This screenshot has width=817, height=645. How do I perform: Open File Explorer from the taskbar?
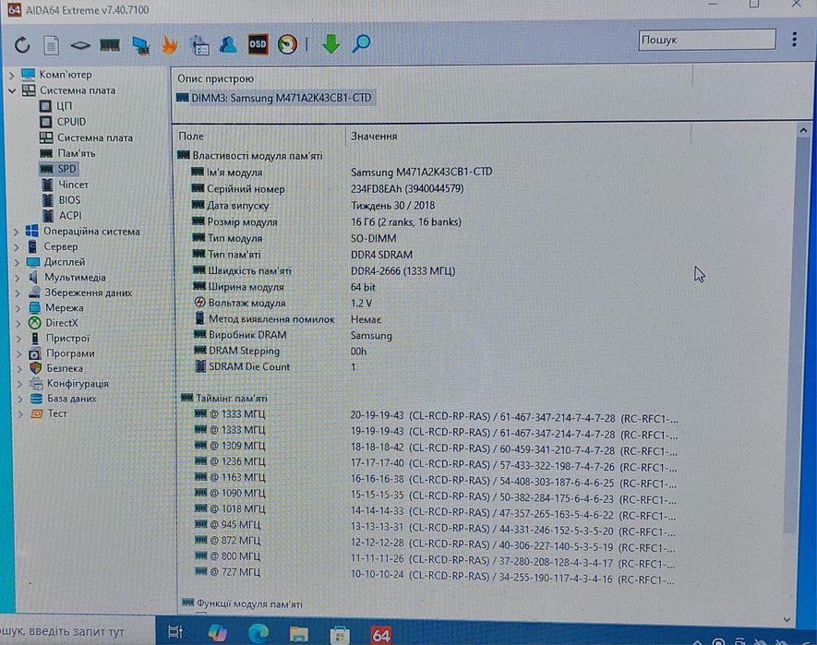299,634
